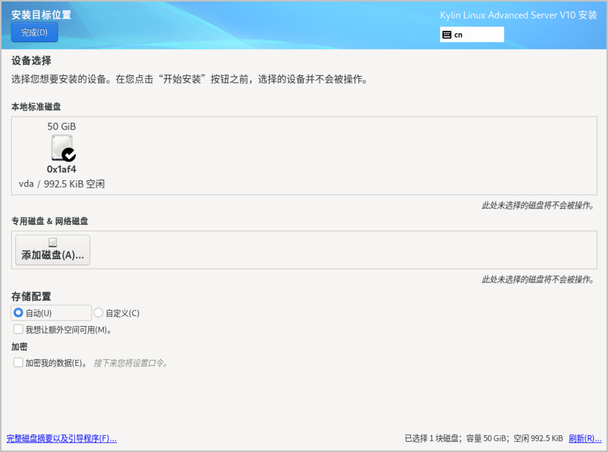Click the 50 GiB capacity label

[x=61, y=127]
